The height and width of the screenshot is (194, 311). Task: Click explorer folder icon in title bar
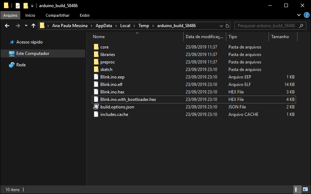(6, 6)
